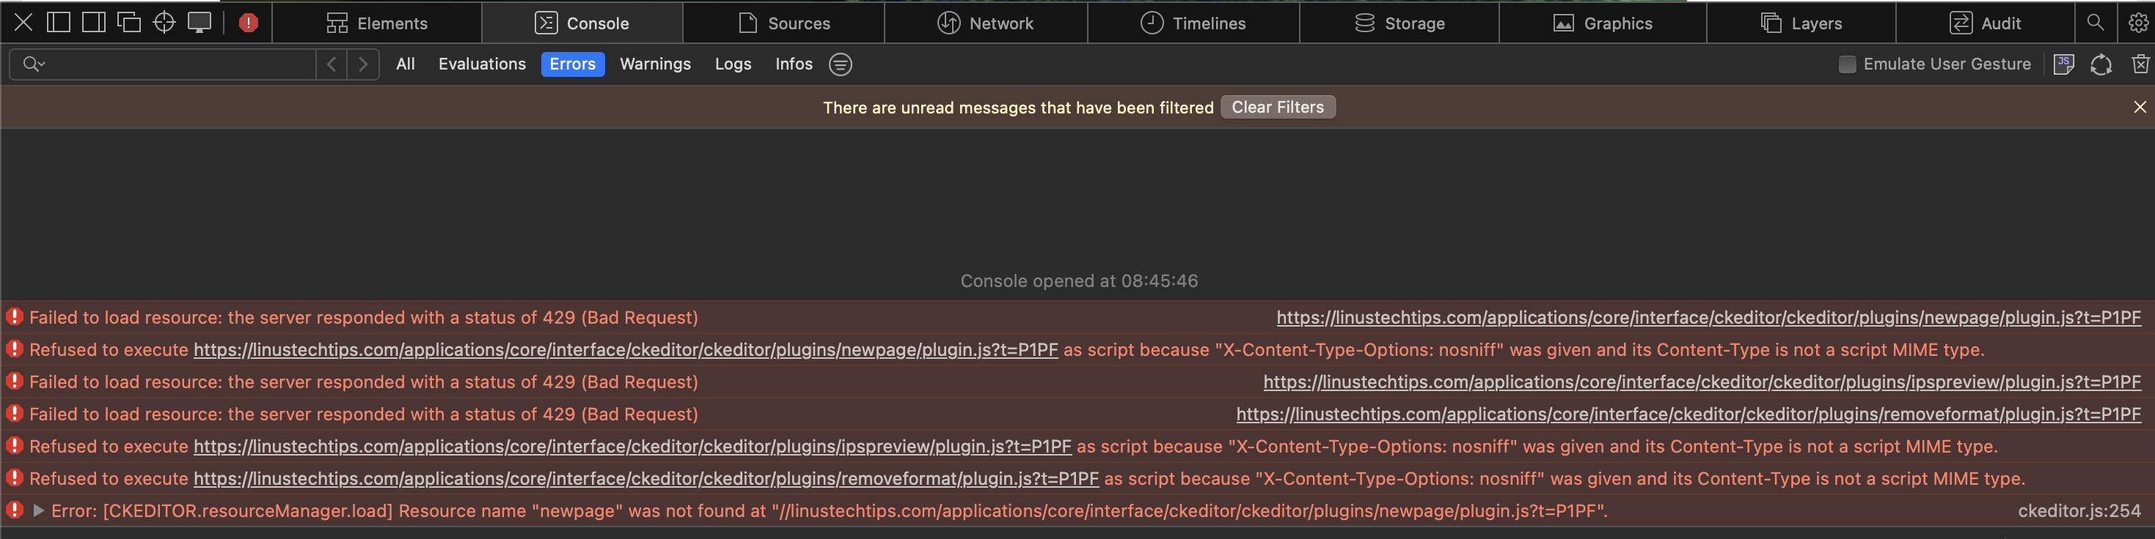Open additional message filters circle menu
This screenshot has width=2155, height=539.
[x=840, y=64]
